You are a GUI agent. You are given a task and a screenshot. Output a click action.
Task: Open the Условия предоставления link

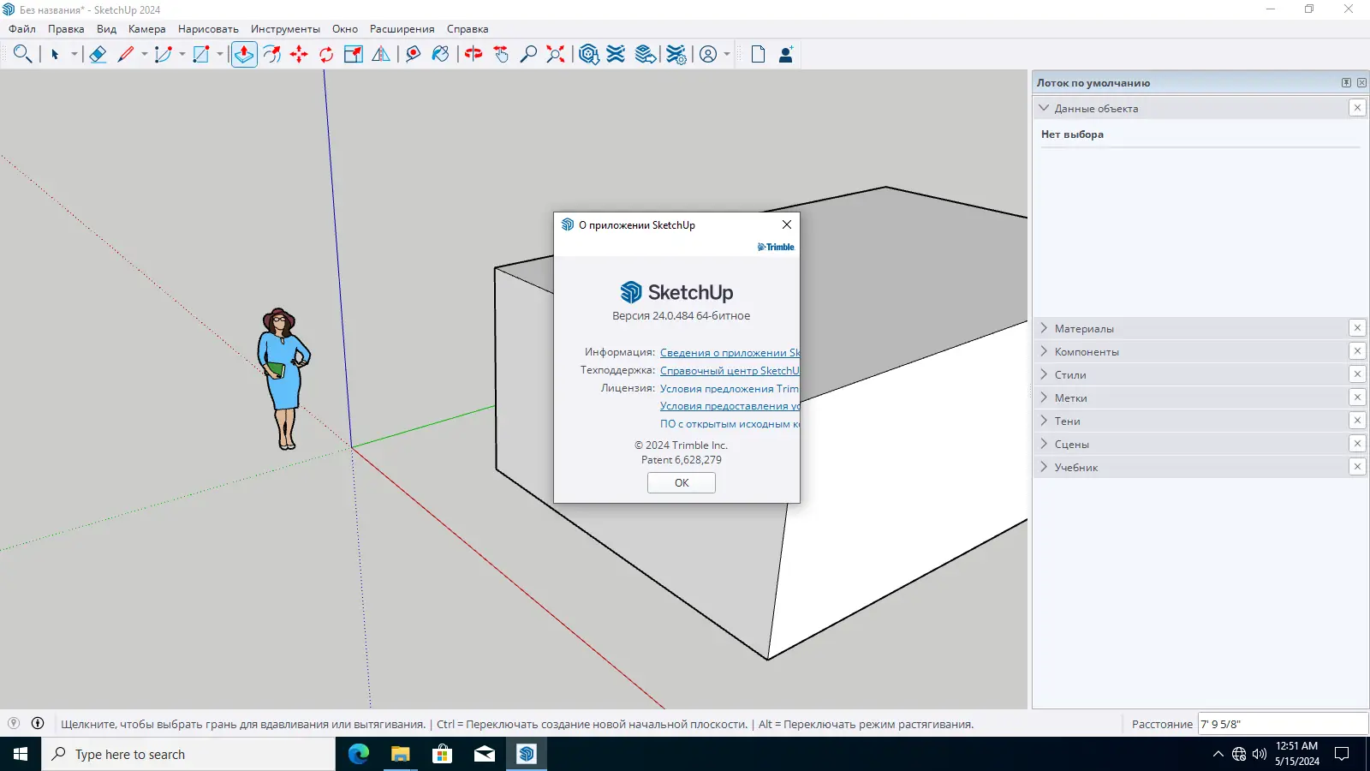[x=730, y=406]
